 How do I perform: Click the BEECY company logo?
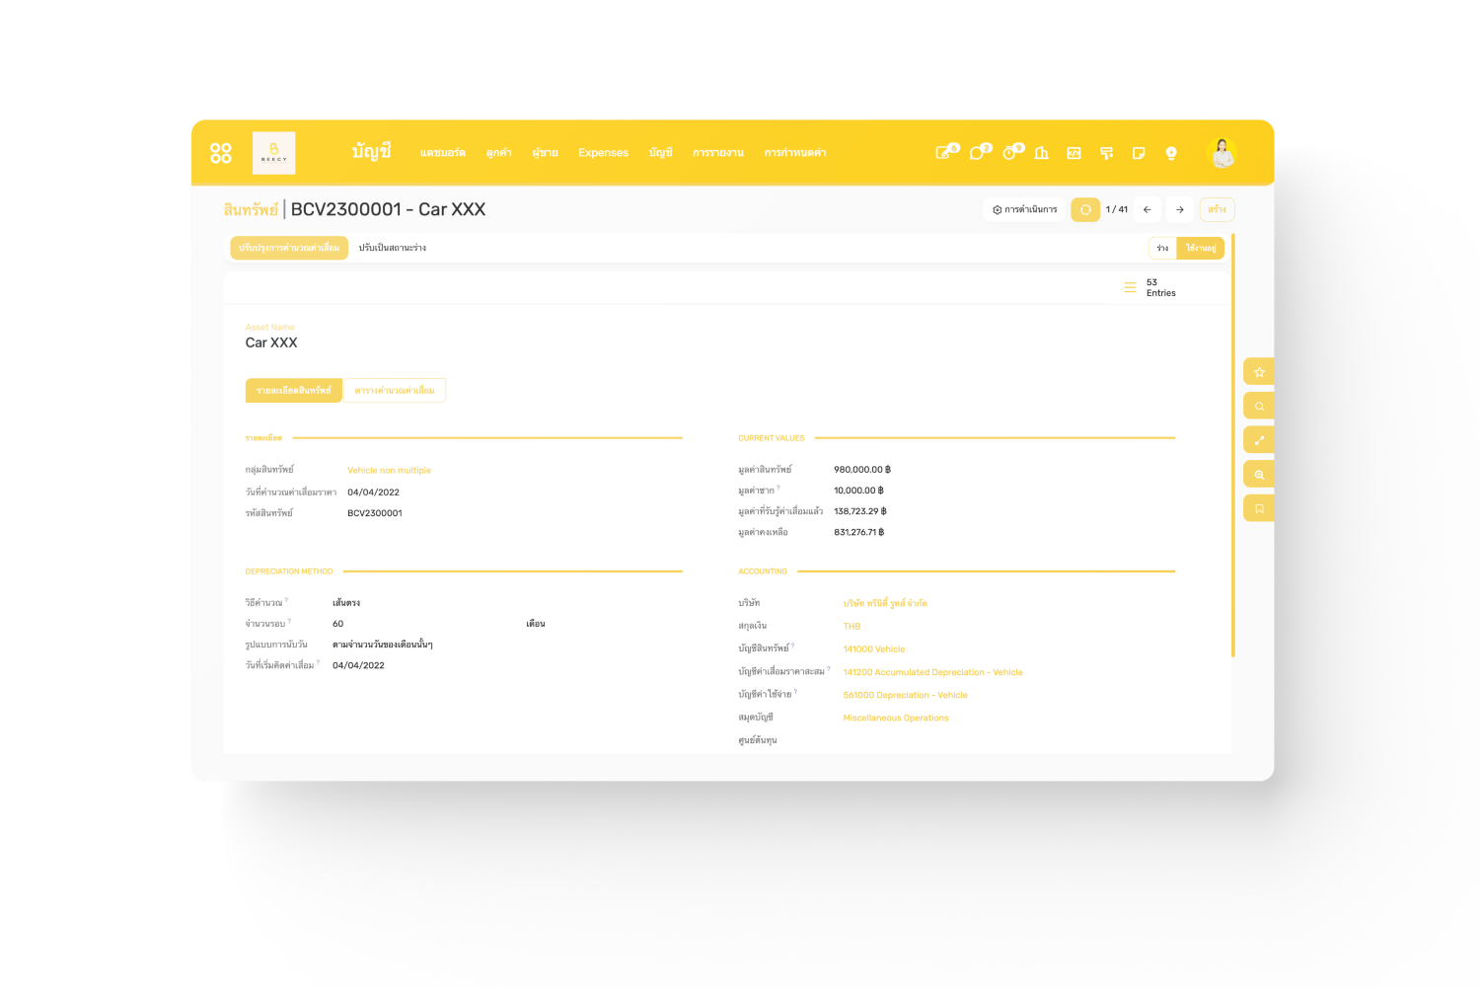(x=274, y=153)
